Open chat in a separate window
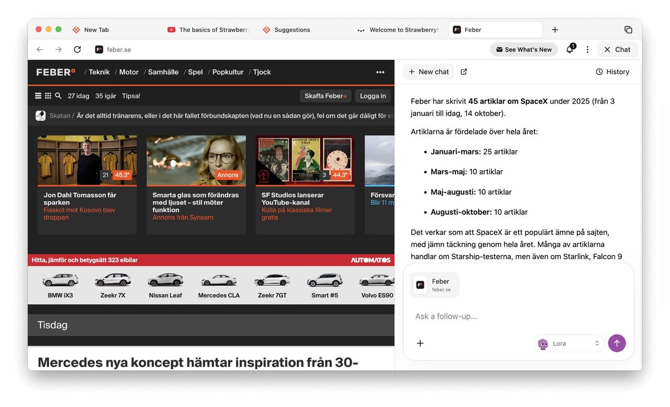 click(464, 72)
